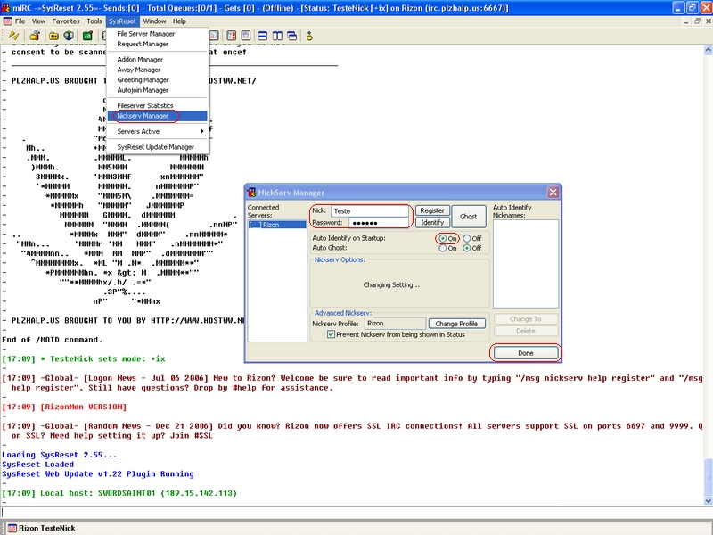Uncheck Prevent Nickserv from being shown in Status
The image size is (713, 535).
tap(332, 334)
